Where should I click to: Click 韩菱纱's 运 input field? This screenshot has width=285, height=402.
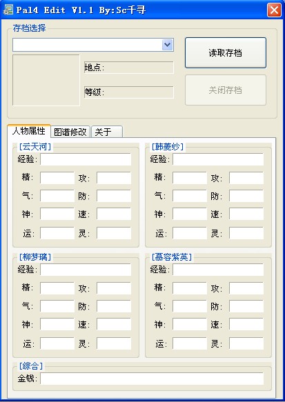pos(190,233)
